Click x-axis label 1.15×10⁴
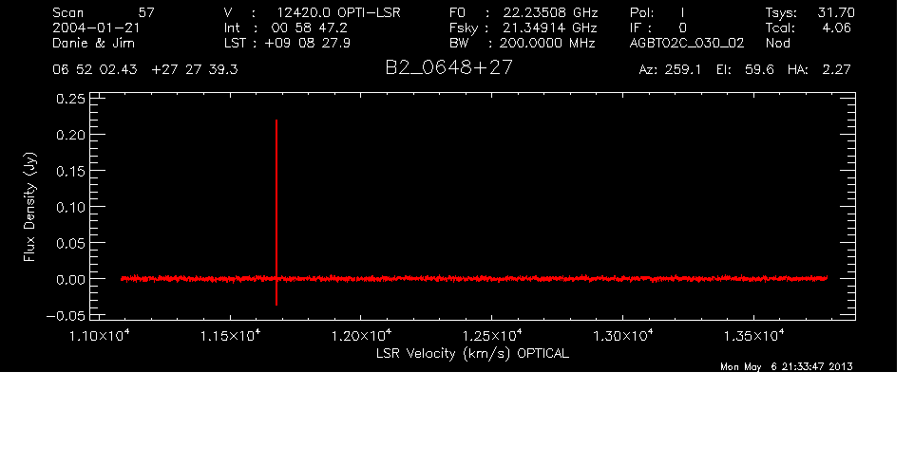The image size is (914, 465). coord(230,336)
